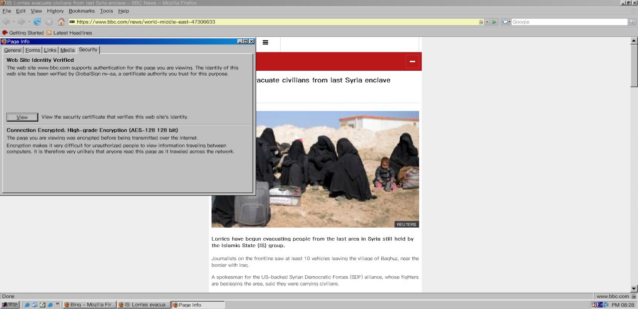Image resolution: width=638 pixels, height=309 pixels.
Task: Click the Latest Headlines RSS feed bookmark
Action: [x=69, y=33]
